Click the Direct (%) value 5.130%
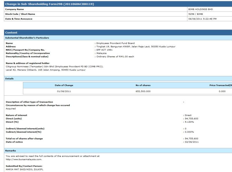The width and height of the screenshot is (232, 172). click(x=189, y=122)
